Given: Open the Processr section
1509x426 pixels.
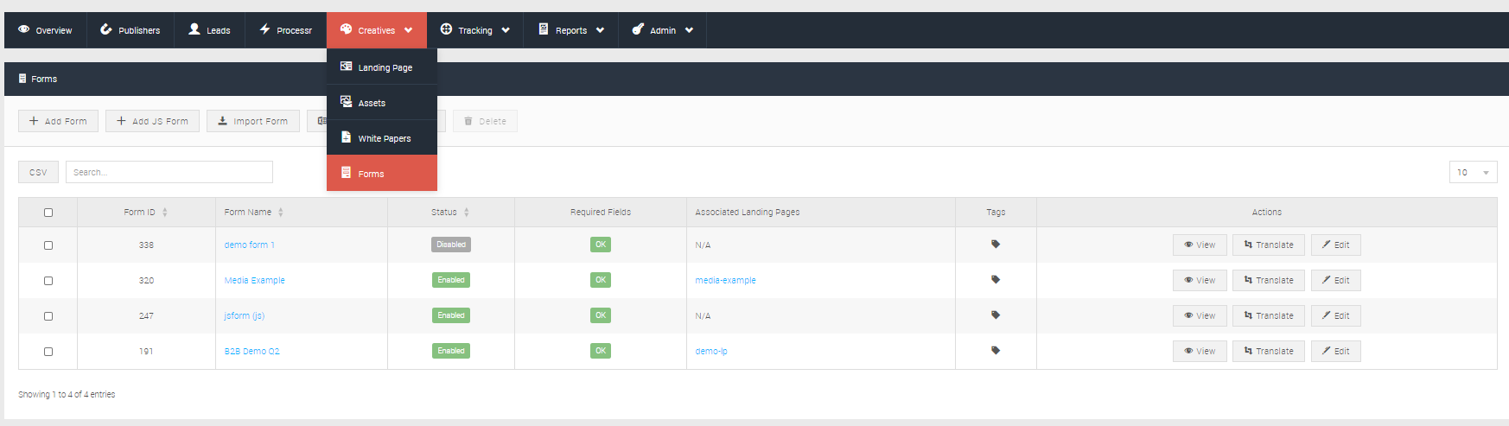Looking at the screenshot, I should click(285, 30).
